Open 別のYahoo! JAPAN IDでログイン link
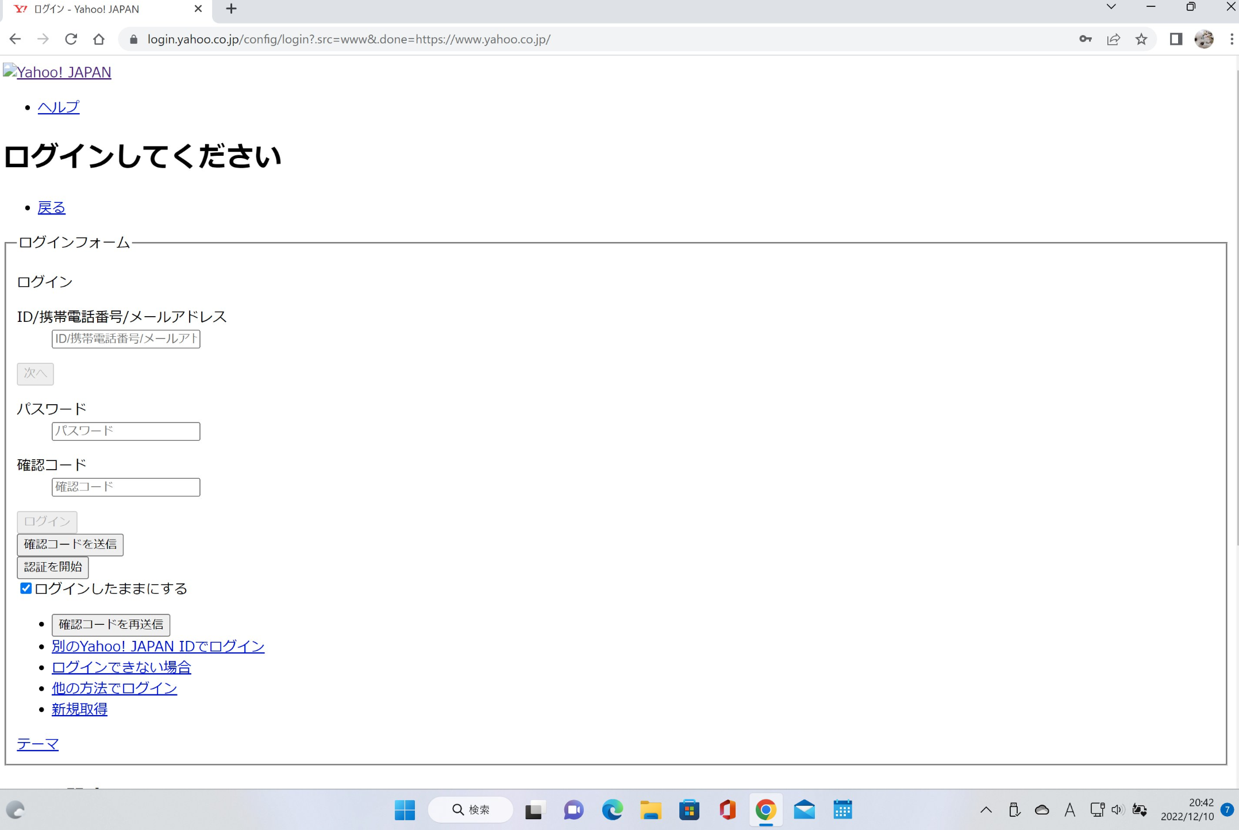Image resolution: width=1239 pixels, height=830 pixels. coord(158,647)
